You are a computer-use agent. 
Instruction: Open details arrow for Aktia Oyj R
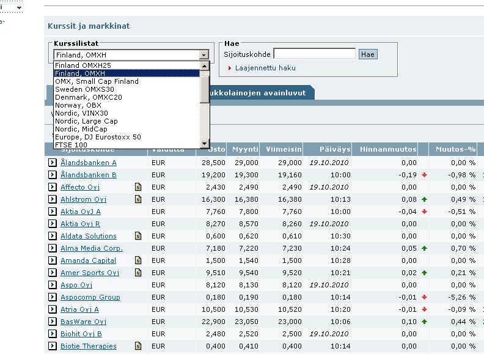click(x=53, y=224)
